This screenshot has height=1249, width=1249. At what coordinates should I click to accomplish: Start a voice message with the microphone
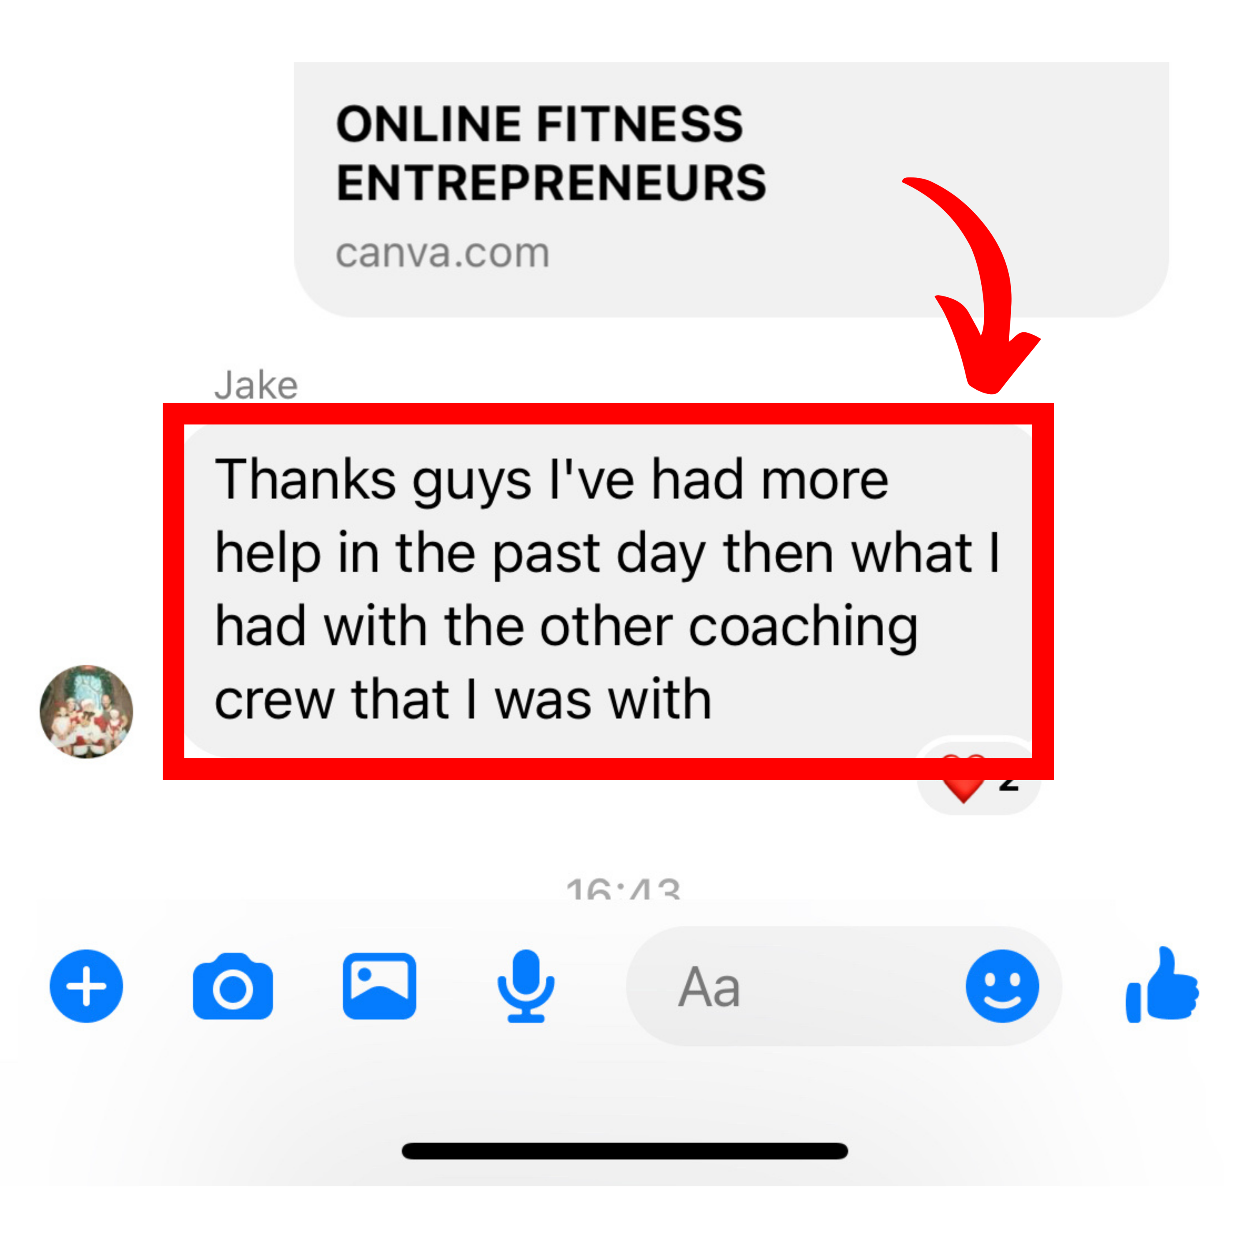pyautogui.click(x=525, y=986)
